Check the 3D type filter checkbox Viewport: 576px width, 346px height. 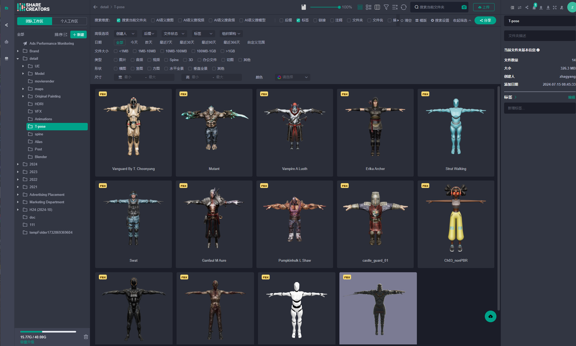click(x=185, y=60)
